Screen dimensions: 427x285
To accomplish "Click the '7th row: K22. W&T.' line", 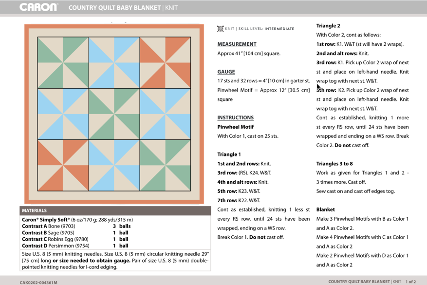I will click(239, 201).
